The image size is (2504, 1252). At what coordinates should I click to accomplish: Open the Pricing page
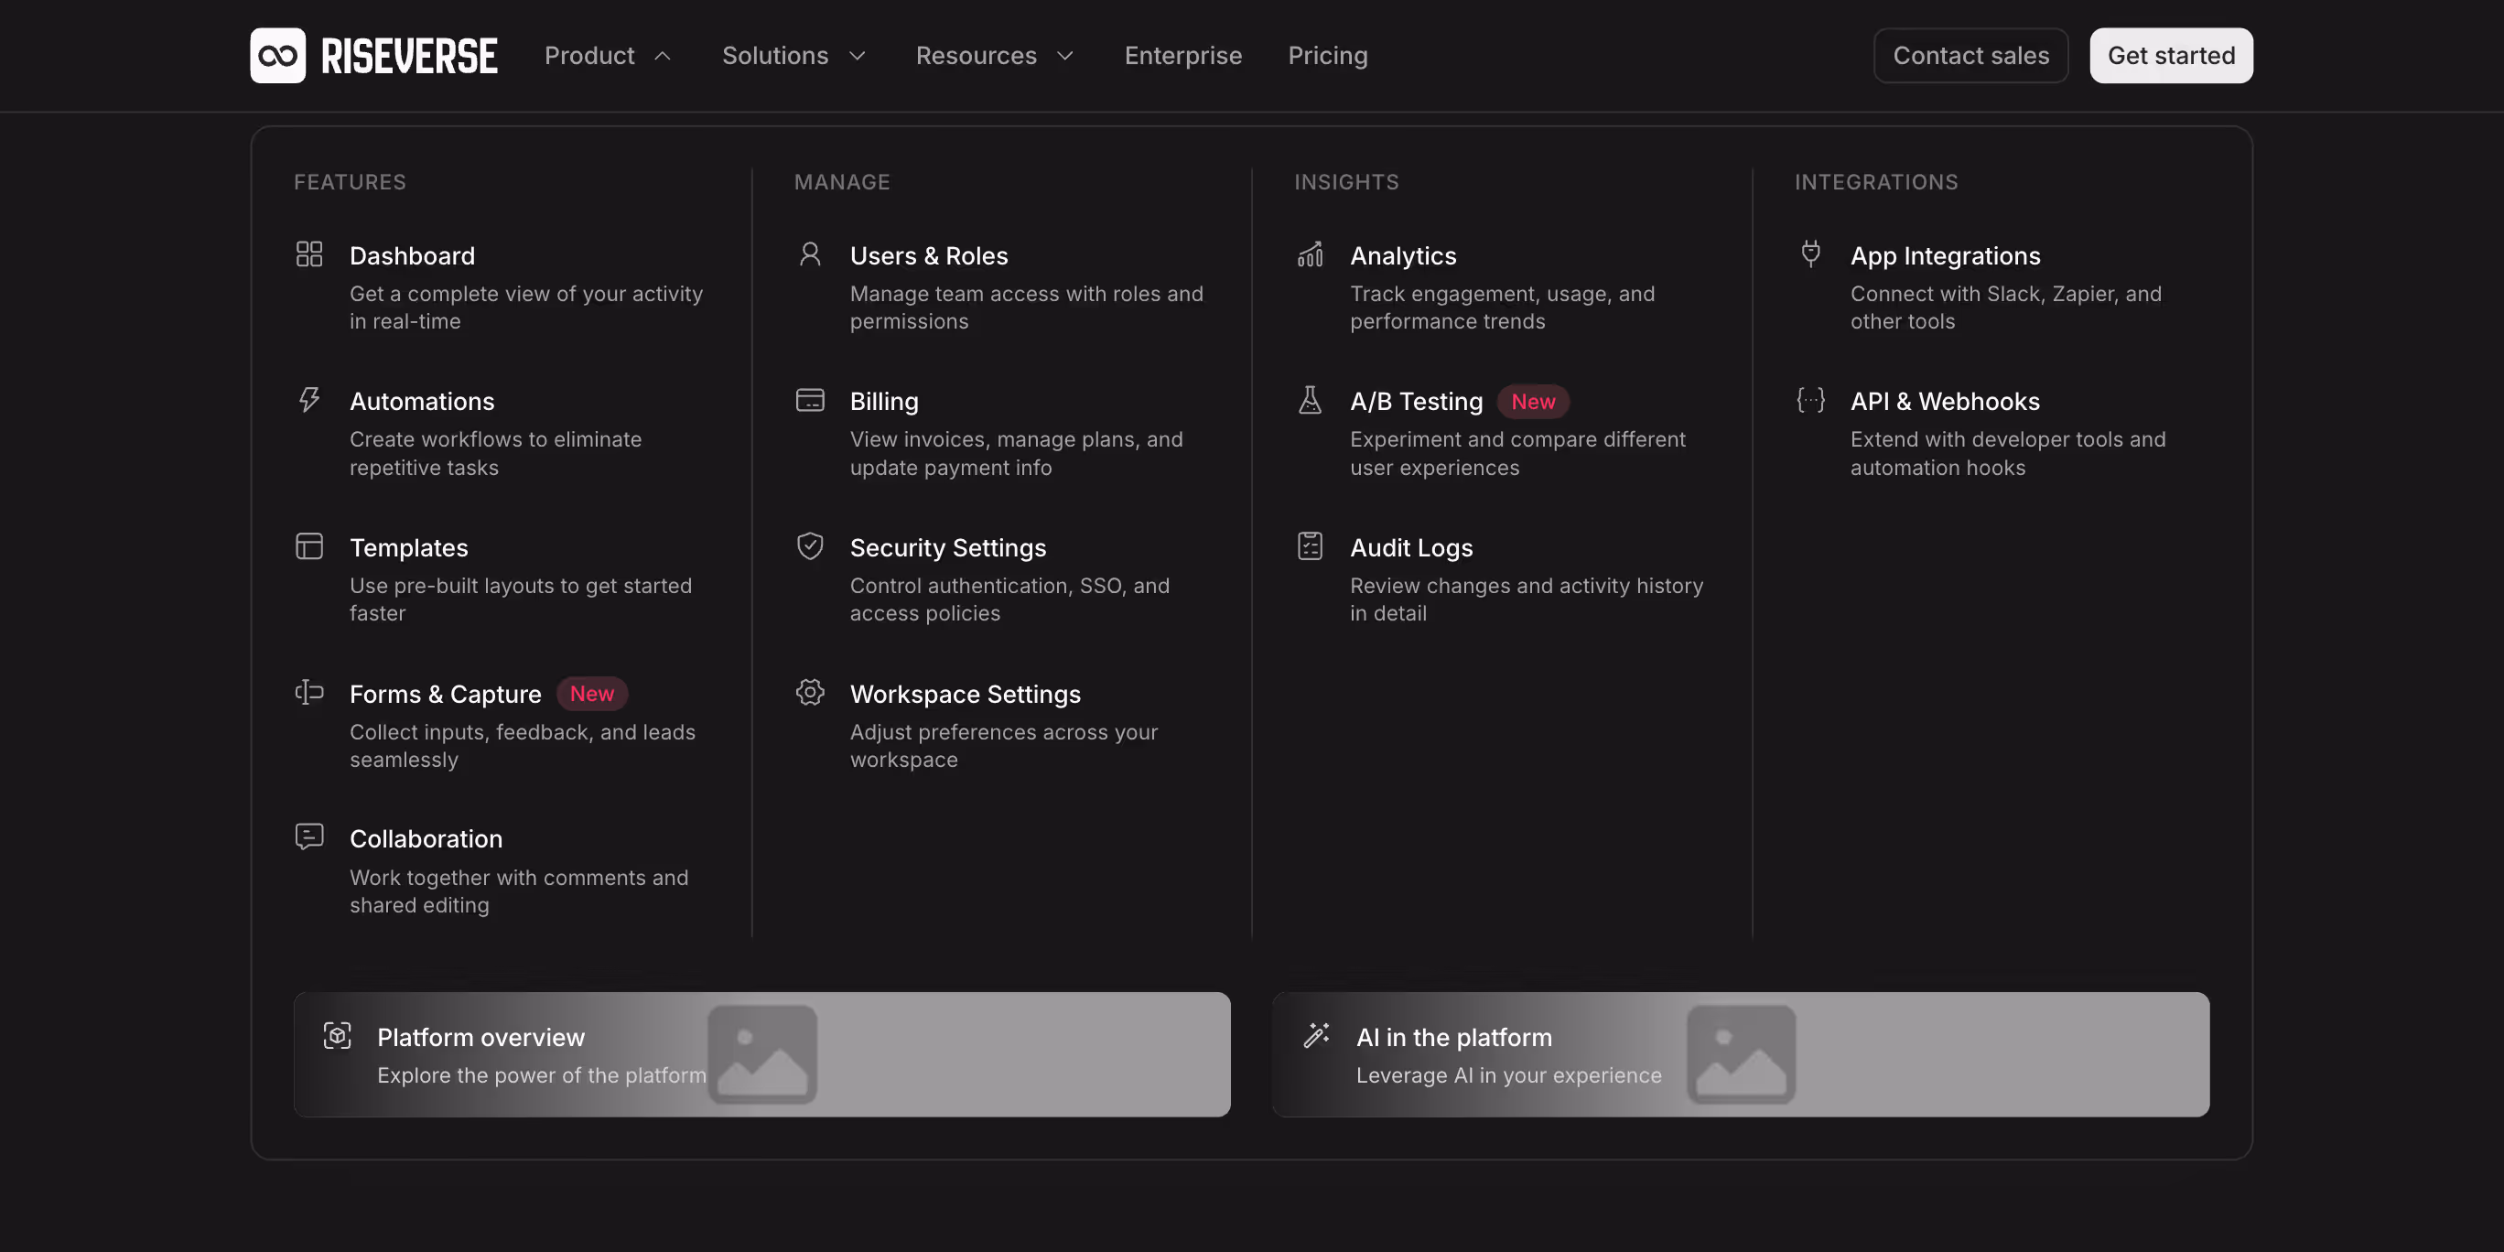click(x=1328, y=56)
